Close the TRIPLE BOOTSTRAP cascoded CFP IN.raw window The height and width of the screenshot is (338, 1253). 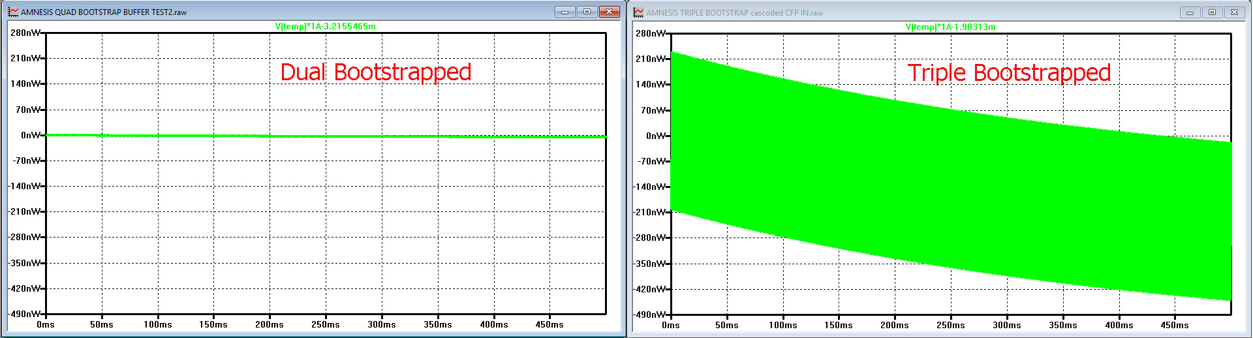click(1234, 12)
